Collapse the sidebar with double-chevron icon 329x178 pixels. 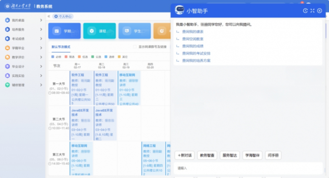49,16
